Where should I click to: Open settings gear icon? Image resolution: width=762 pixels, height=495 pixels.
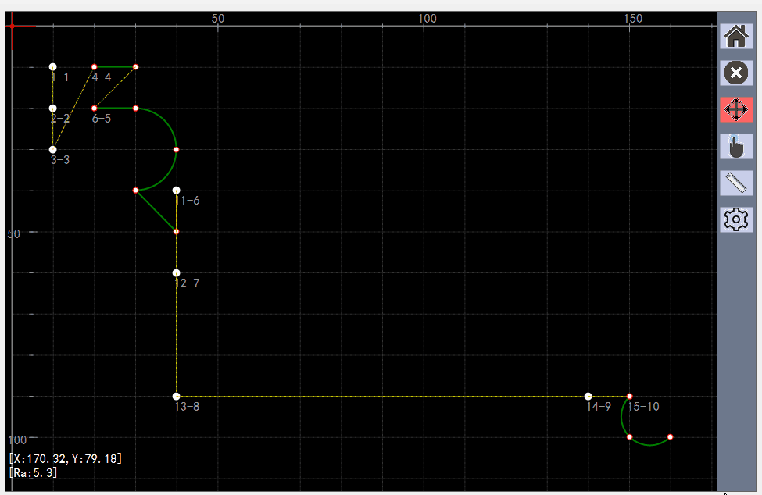736,219
